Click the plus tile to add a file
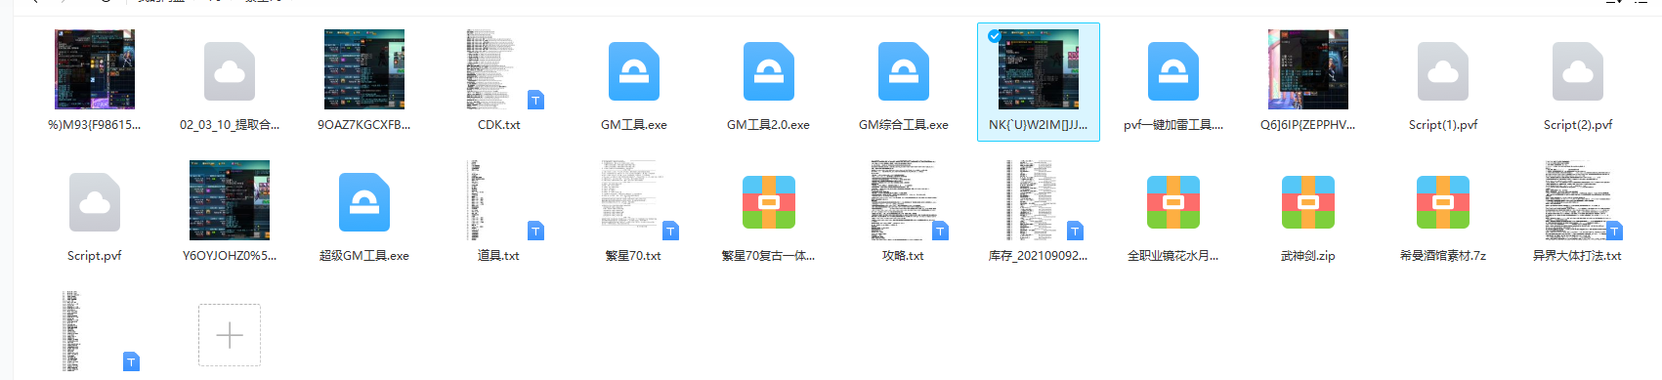 tap(229, 335)
